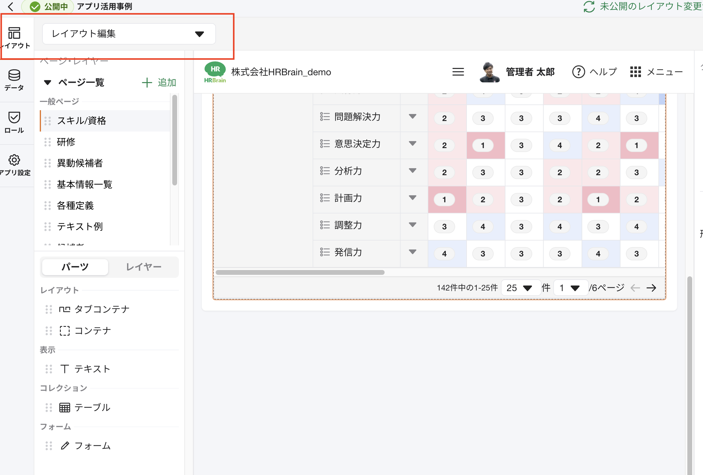This screenshot has width=703, height=475.
Task: Click the ヘルプ question mark icon
Action: coord(578,72)
